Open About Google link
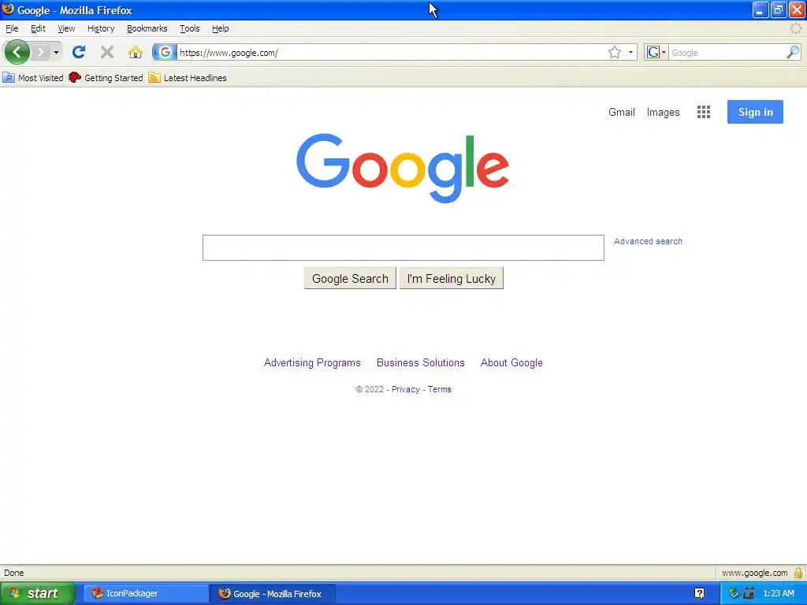This screenshot has width=807, height=605. point(511,362)
